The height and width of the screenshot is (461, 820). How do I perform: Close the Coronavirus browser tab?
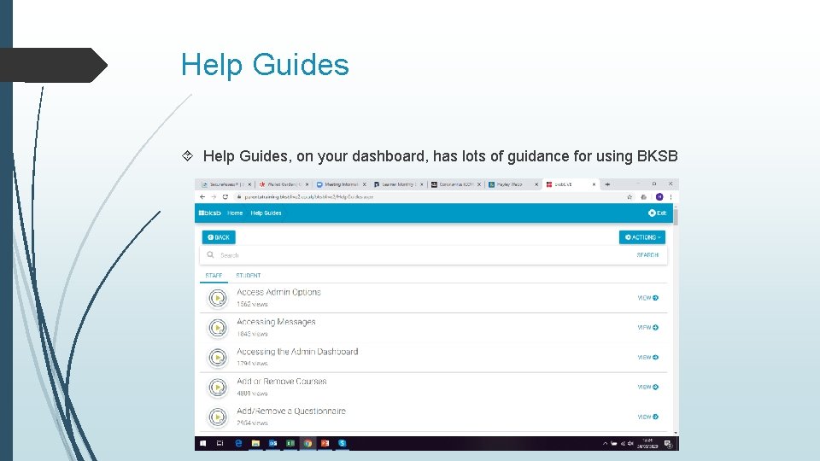(x=479, y=184)
